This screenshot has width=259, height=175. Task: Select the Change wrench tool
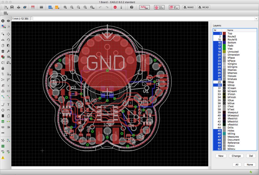tap(8, 51)
